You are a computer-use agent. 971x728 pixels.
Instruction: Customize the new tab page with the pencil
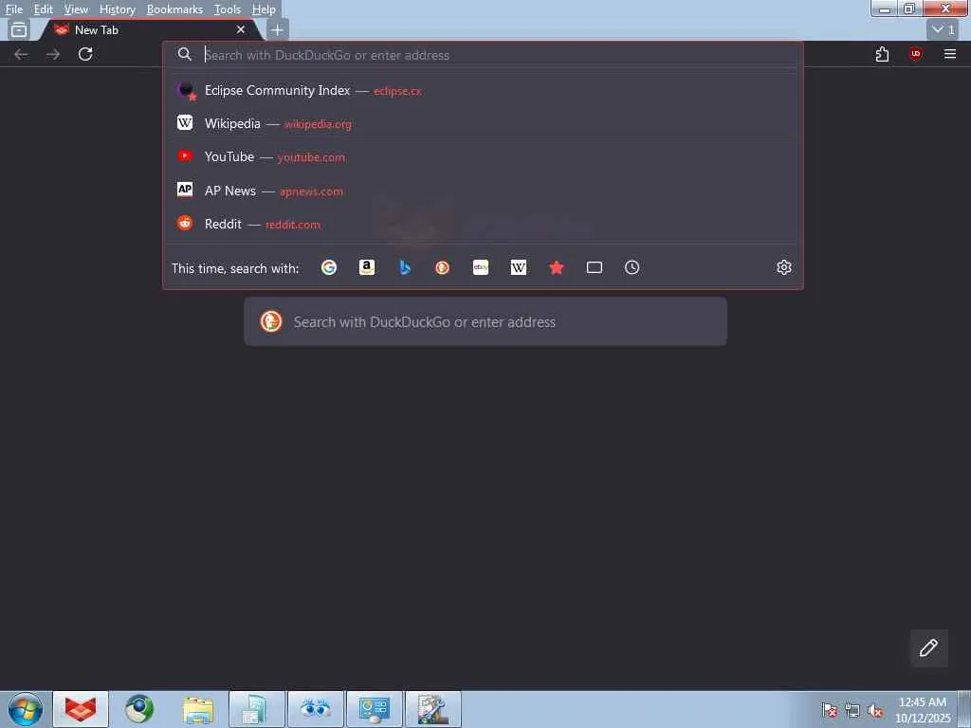(x=928, y=648)
